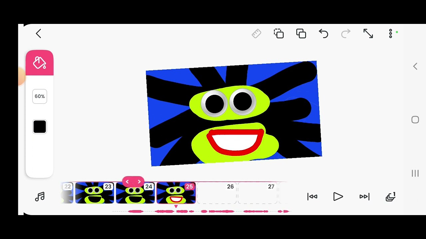Select frame 22 thumbnail
This screenshot has width=426, height=239.
coord(67,193)
